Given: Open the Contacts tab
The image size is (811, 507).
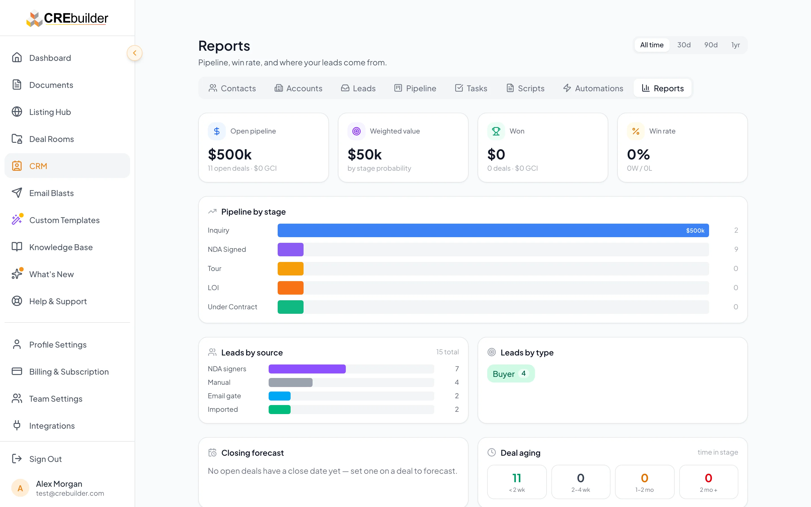Looking at the screenshot, I should coord(232,88).
